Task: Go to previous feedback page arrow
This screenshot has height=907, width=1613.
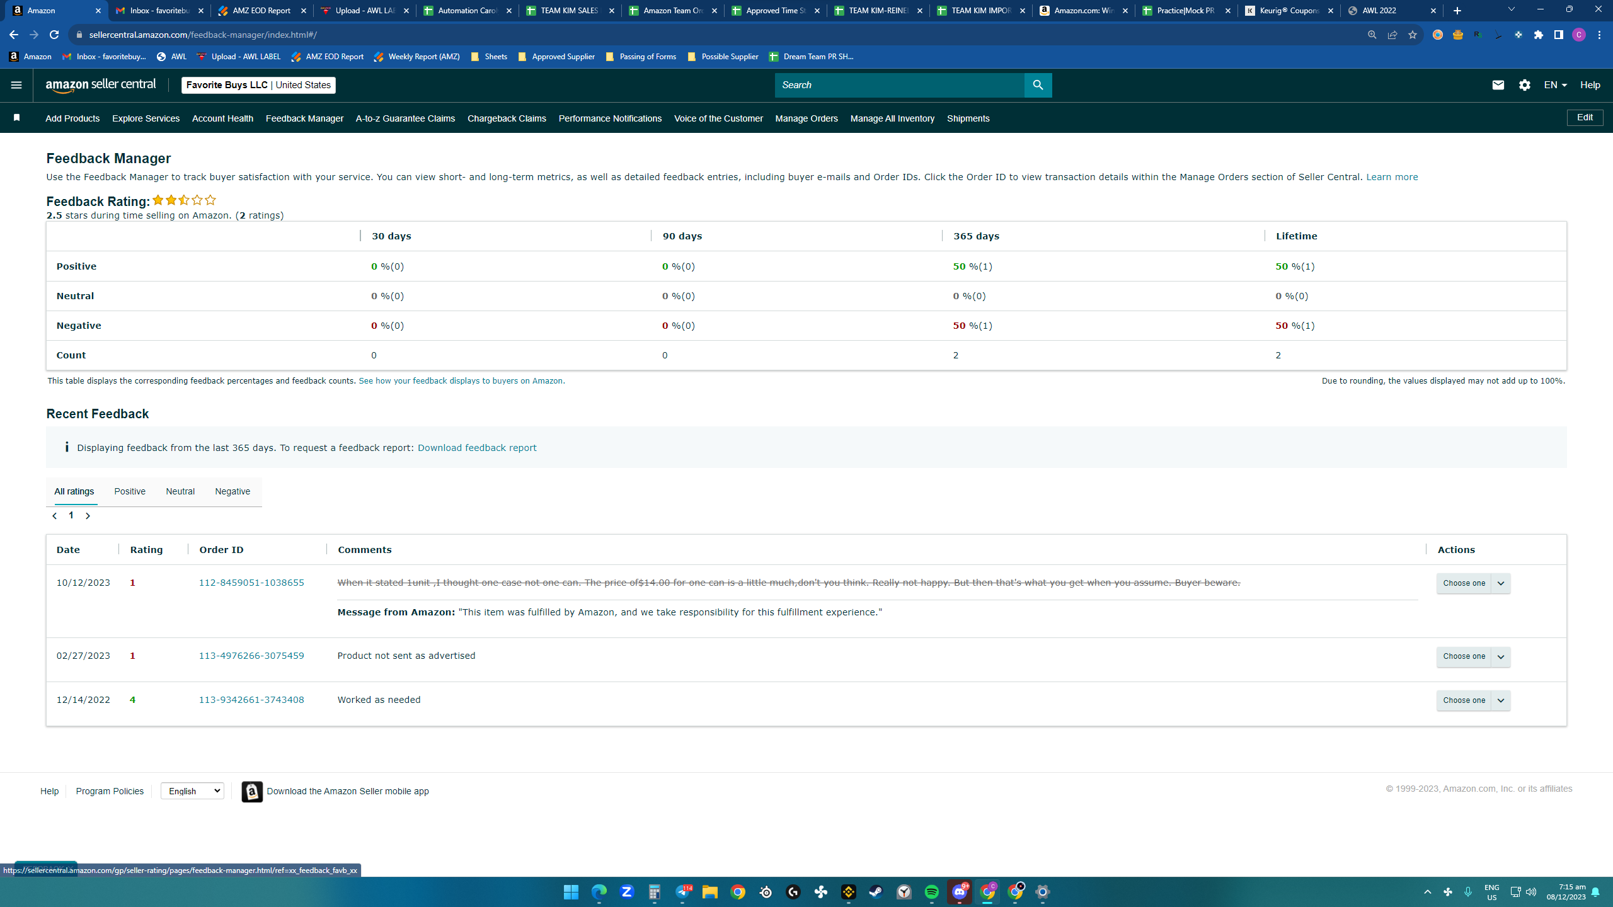Action: pos(55,516)
